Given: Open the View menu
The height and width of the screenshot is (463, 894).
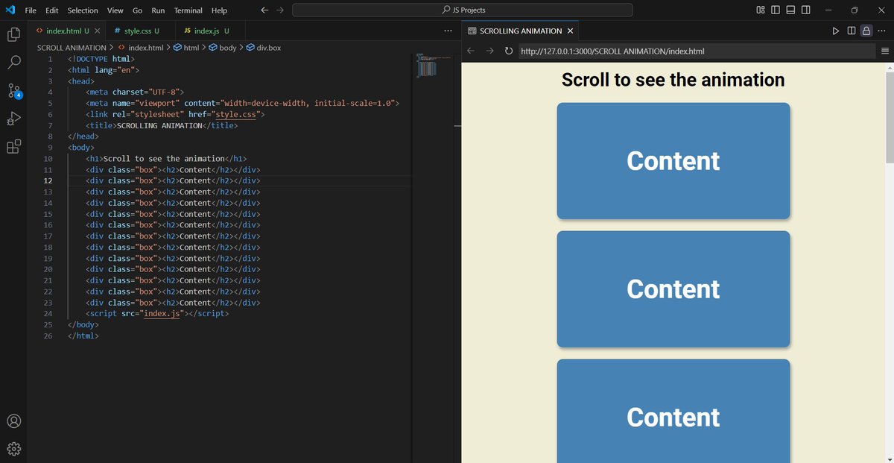Looking at the screenshot, I should coord(115,10).
